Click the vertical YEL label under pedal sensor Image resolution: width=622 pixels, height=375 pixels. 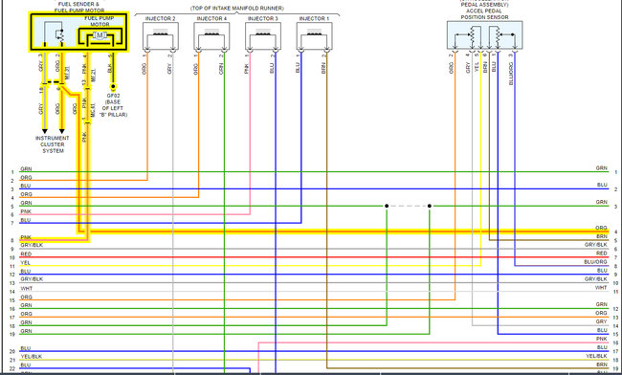click(x=477, y=67)
